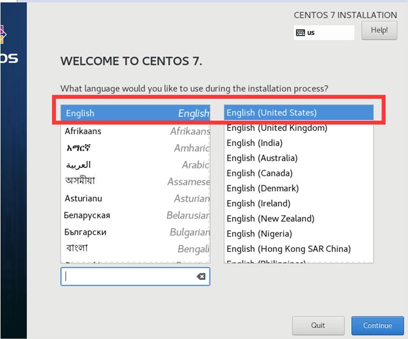Viewport: 408px width, 339px height.
Task: Select Asturianu in the language list
Action: click(135, 199)
